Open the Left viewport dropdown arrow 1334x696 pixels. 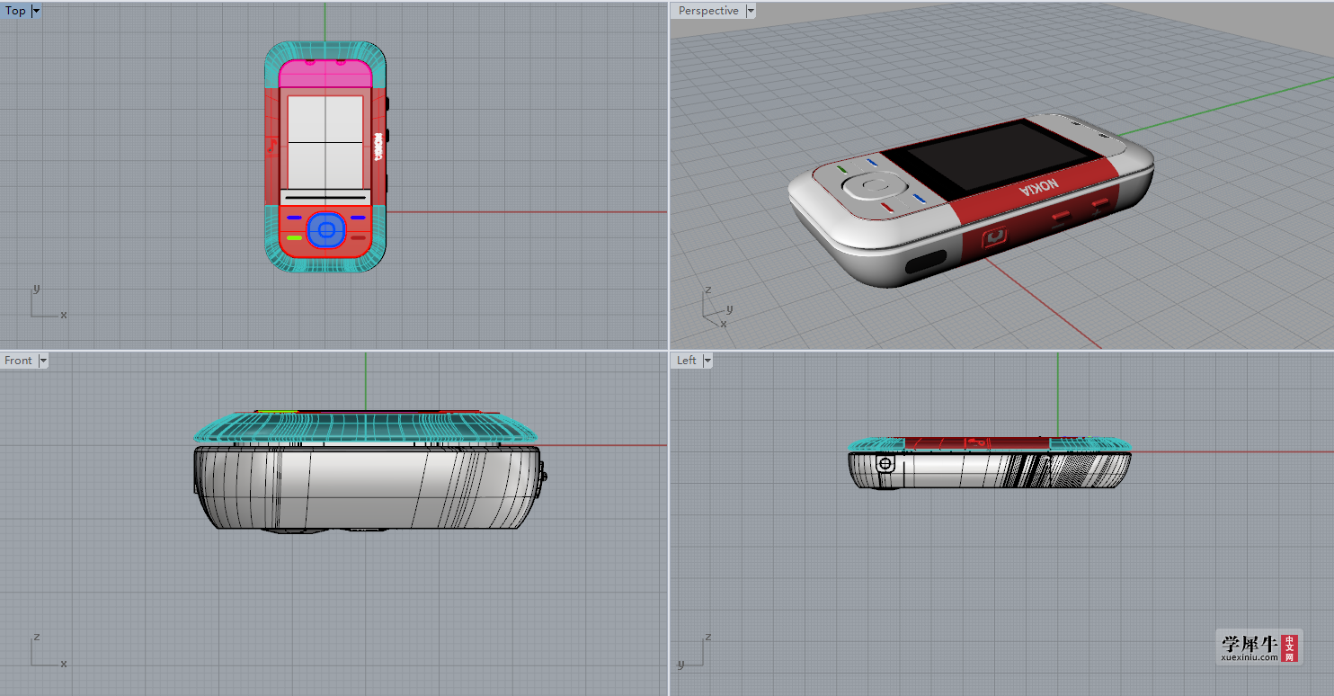coord(707,361)
